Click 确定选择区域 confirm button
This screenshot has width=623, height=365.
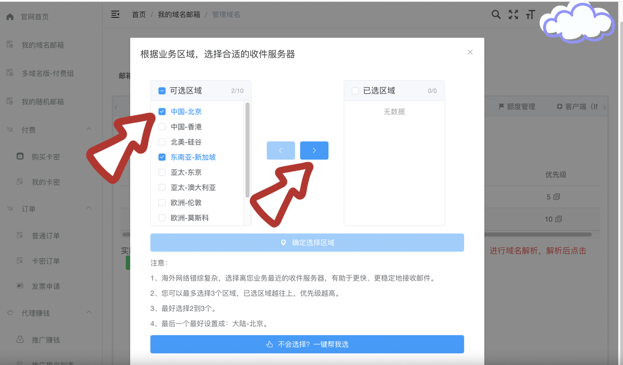(x=307, y=242)
